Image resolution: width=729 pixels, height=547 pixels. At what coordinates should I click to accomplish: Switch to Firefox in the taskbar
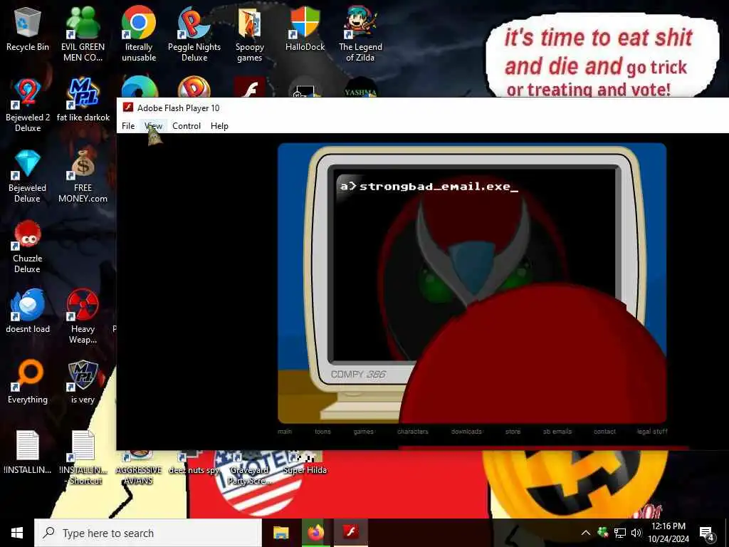pyautogui.click(x=315, y=533)
